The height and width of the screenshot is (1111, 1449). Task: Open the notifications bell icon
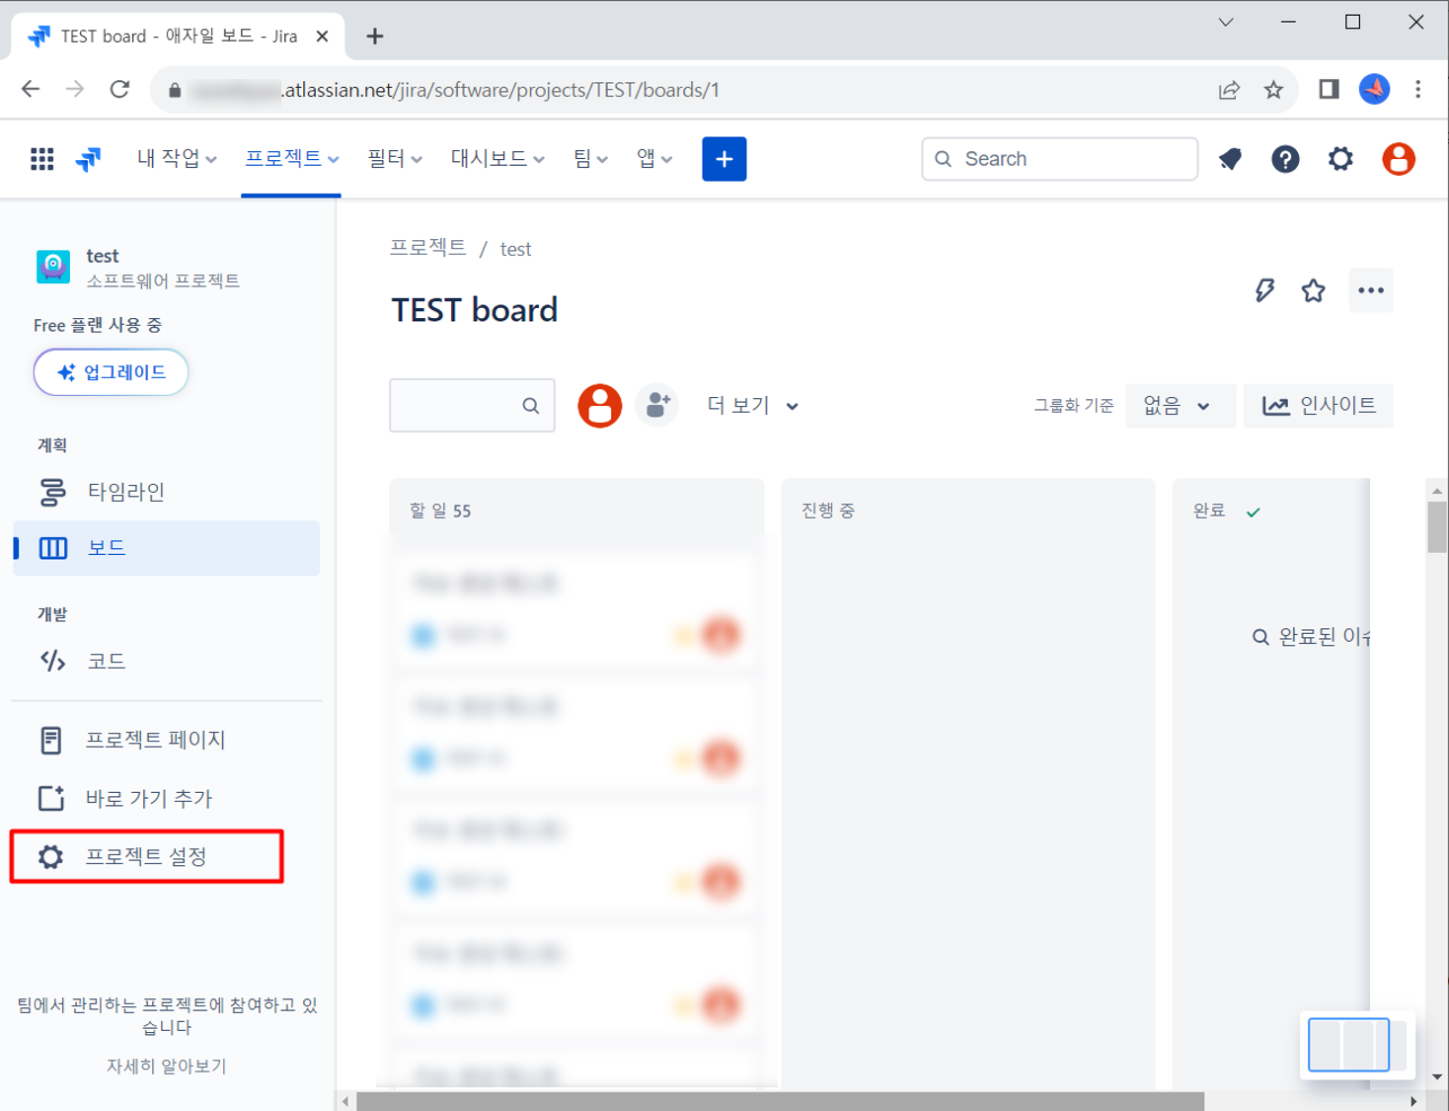(x=1230, y=159)
